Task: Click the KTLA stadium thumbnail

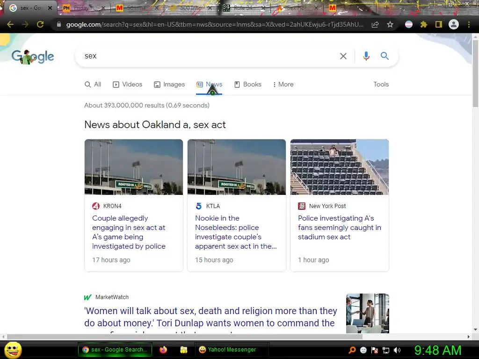Action: pos(237,167)
